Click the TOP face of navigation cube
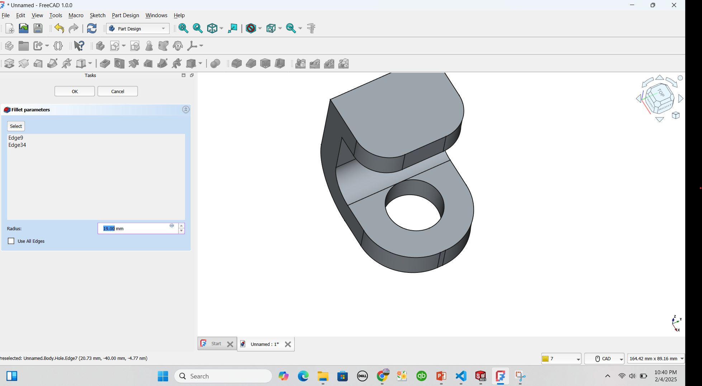 661,92
